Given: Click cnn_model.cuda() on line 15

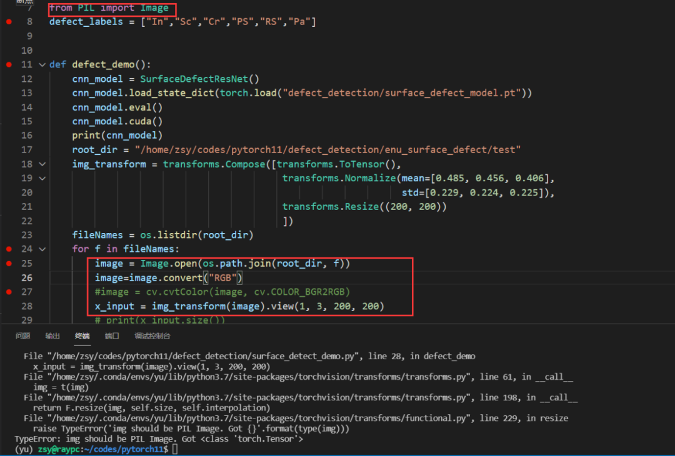Looking at the screenshot, I should [x=117, y=121].
